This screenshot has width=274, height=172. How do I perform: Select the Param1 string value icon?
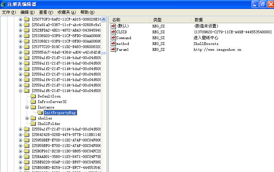pos(113,49)
